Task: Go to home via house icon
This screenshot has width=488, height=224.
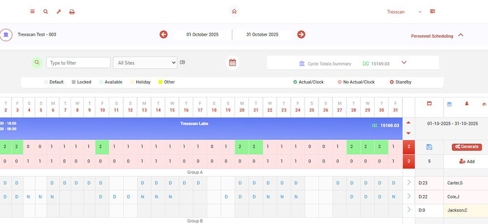Action: (234, 12)
